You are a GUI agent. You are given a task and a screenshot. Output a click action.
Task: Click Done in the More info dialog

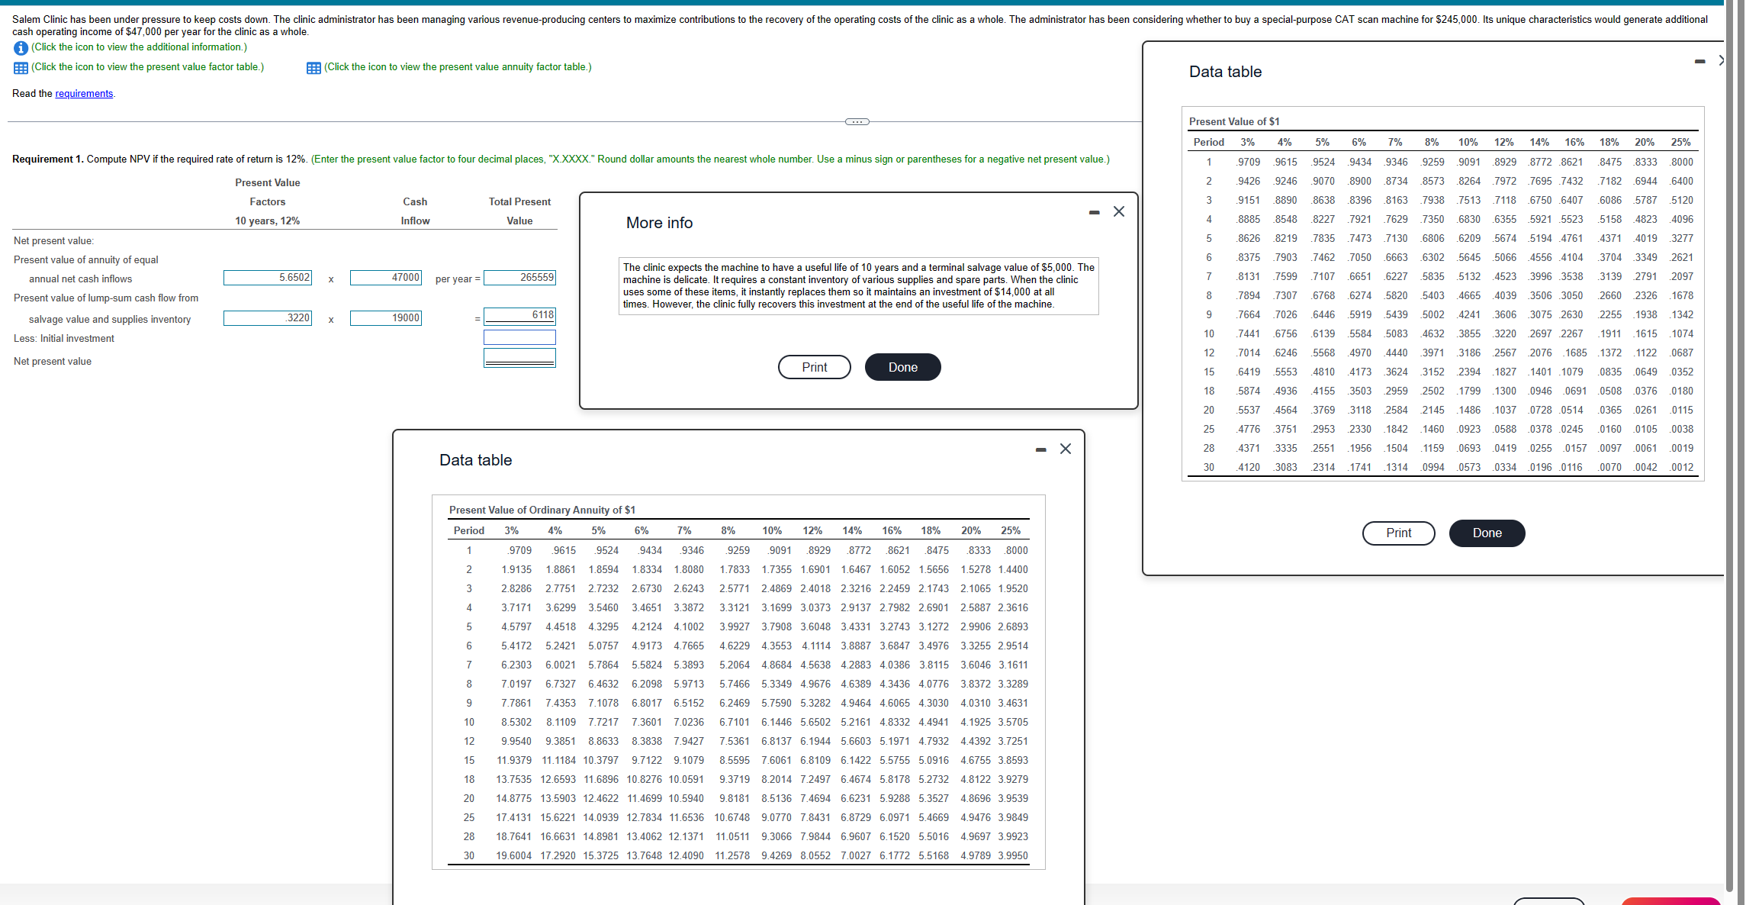coord(902,367)
